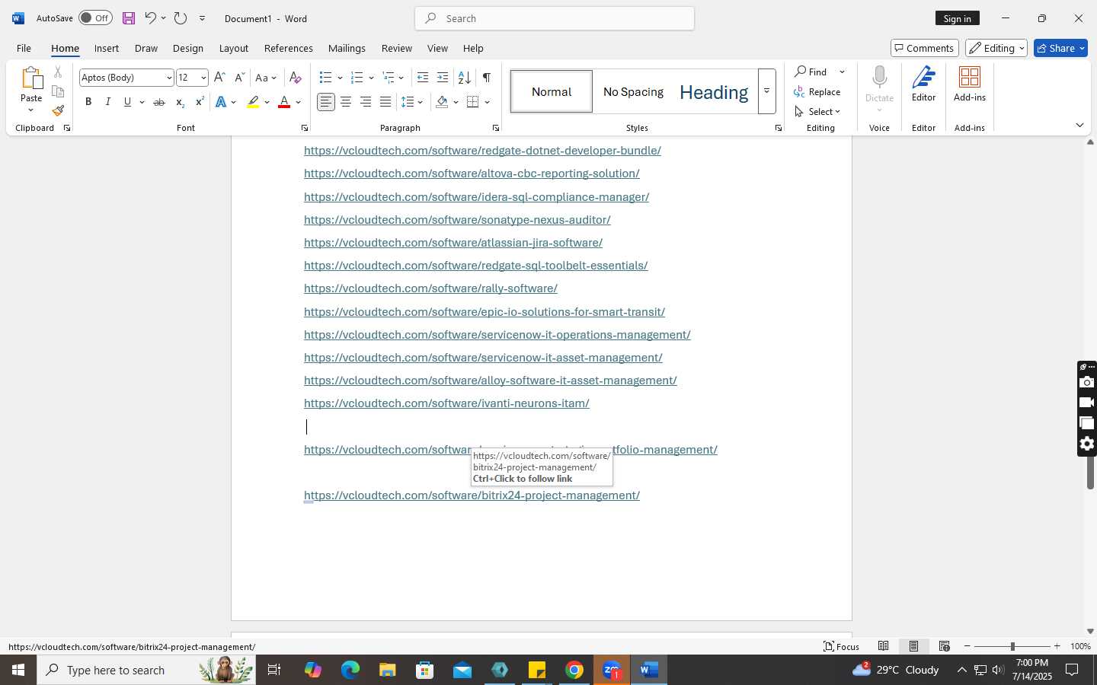Increase font size

pos(219,78)
